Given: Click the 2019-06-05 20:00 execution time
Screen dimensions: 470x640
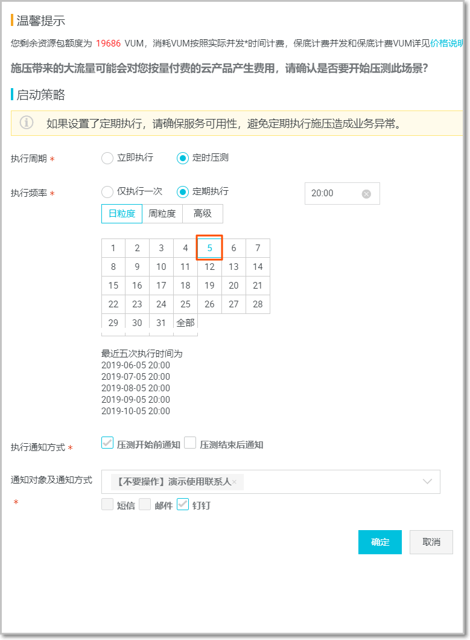Looking at the screenshot, I should [x=136, y=365].
